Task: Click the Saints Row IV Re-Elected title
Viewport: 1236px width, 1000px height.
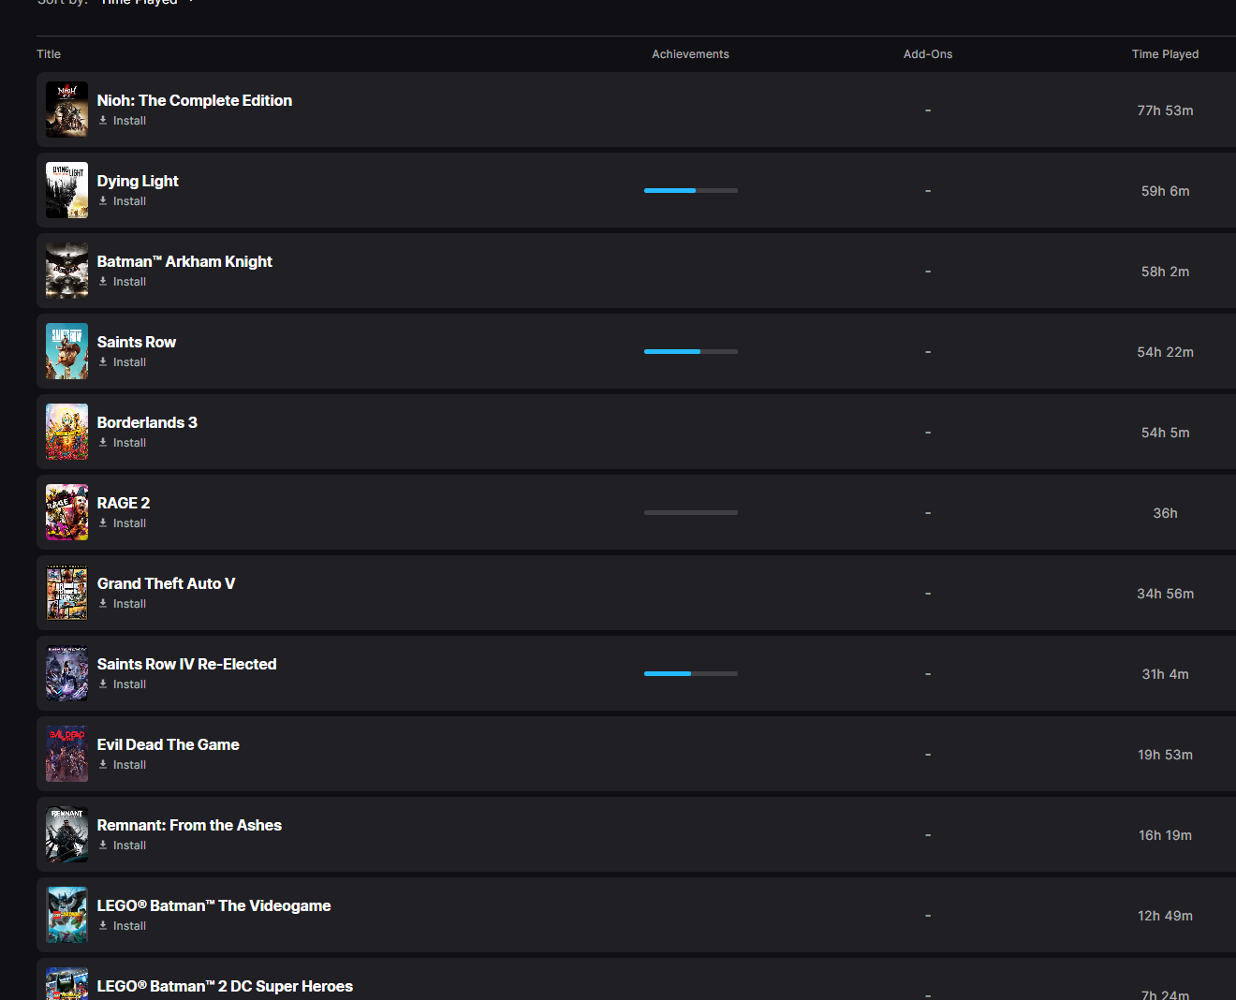Action: 187,664
